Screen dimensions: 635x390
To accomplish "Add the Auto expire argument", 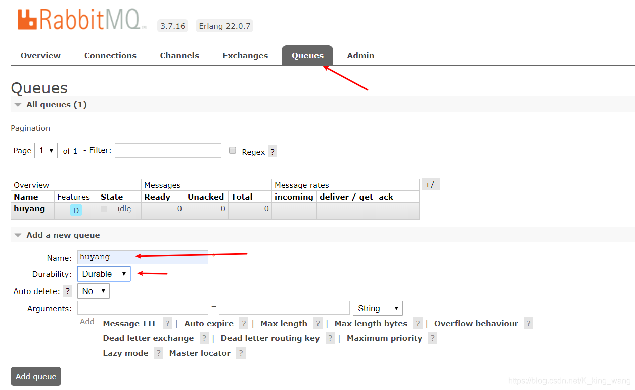I will [x=209, y=324].
